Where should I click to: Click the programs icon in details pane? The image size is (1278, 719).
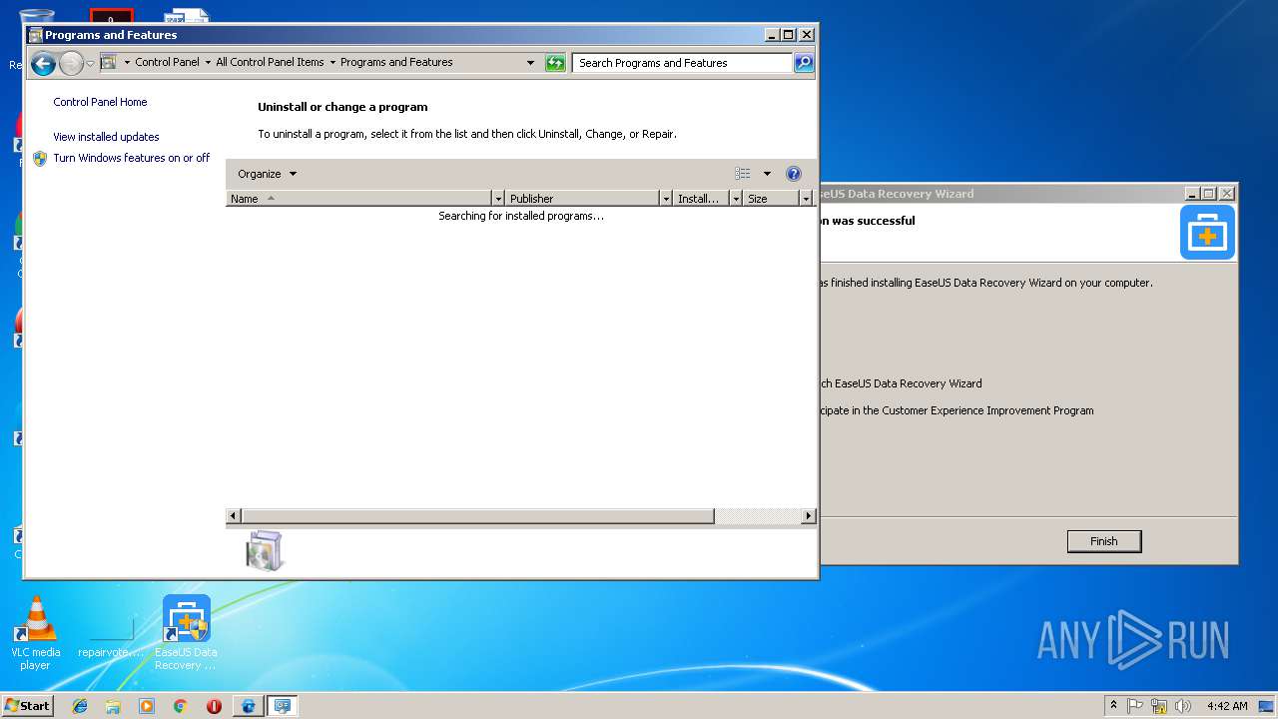265,550
